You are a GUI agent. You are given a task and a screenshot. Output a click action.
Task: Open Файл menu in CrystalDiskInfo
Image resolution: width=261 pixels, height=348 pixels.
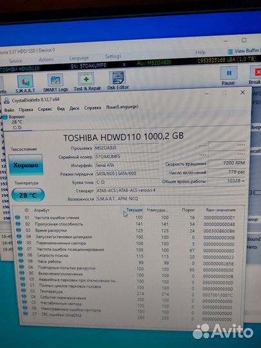click(x=9, y=110)
